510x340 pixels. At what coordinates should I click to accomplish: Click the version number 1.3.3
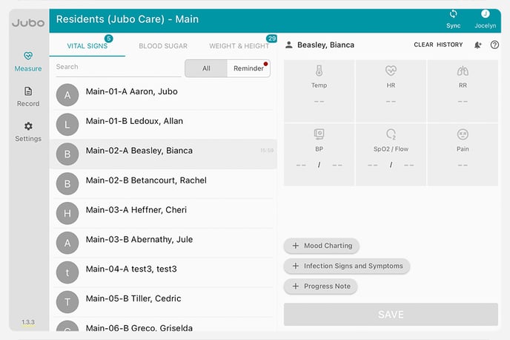(x=28, y=322)
